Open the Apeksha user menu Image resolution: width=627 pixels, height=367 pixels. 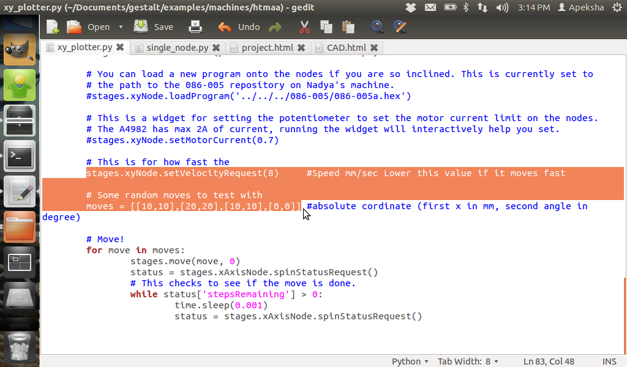(580, 7)
